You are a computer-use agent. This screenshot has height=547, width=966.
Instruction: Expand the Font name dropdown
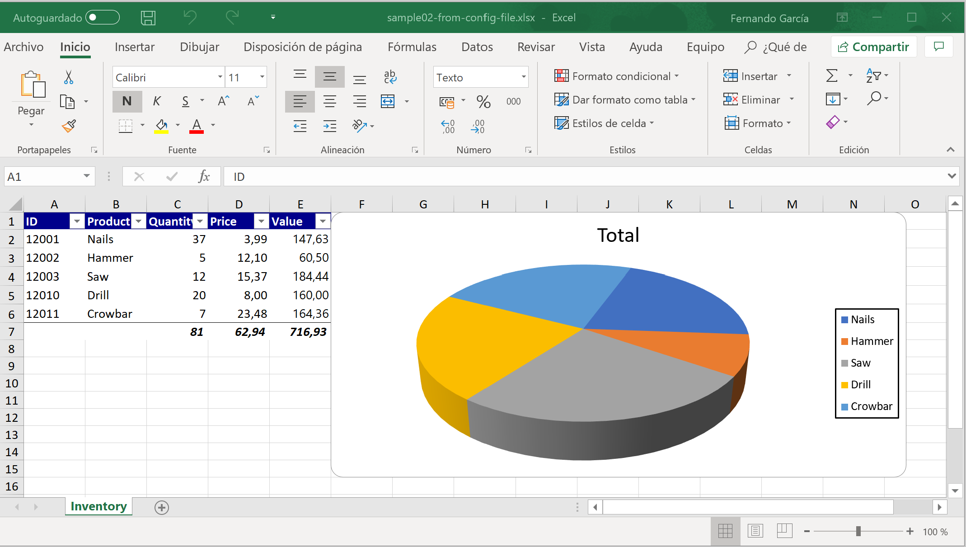point(219,78)
